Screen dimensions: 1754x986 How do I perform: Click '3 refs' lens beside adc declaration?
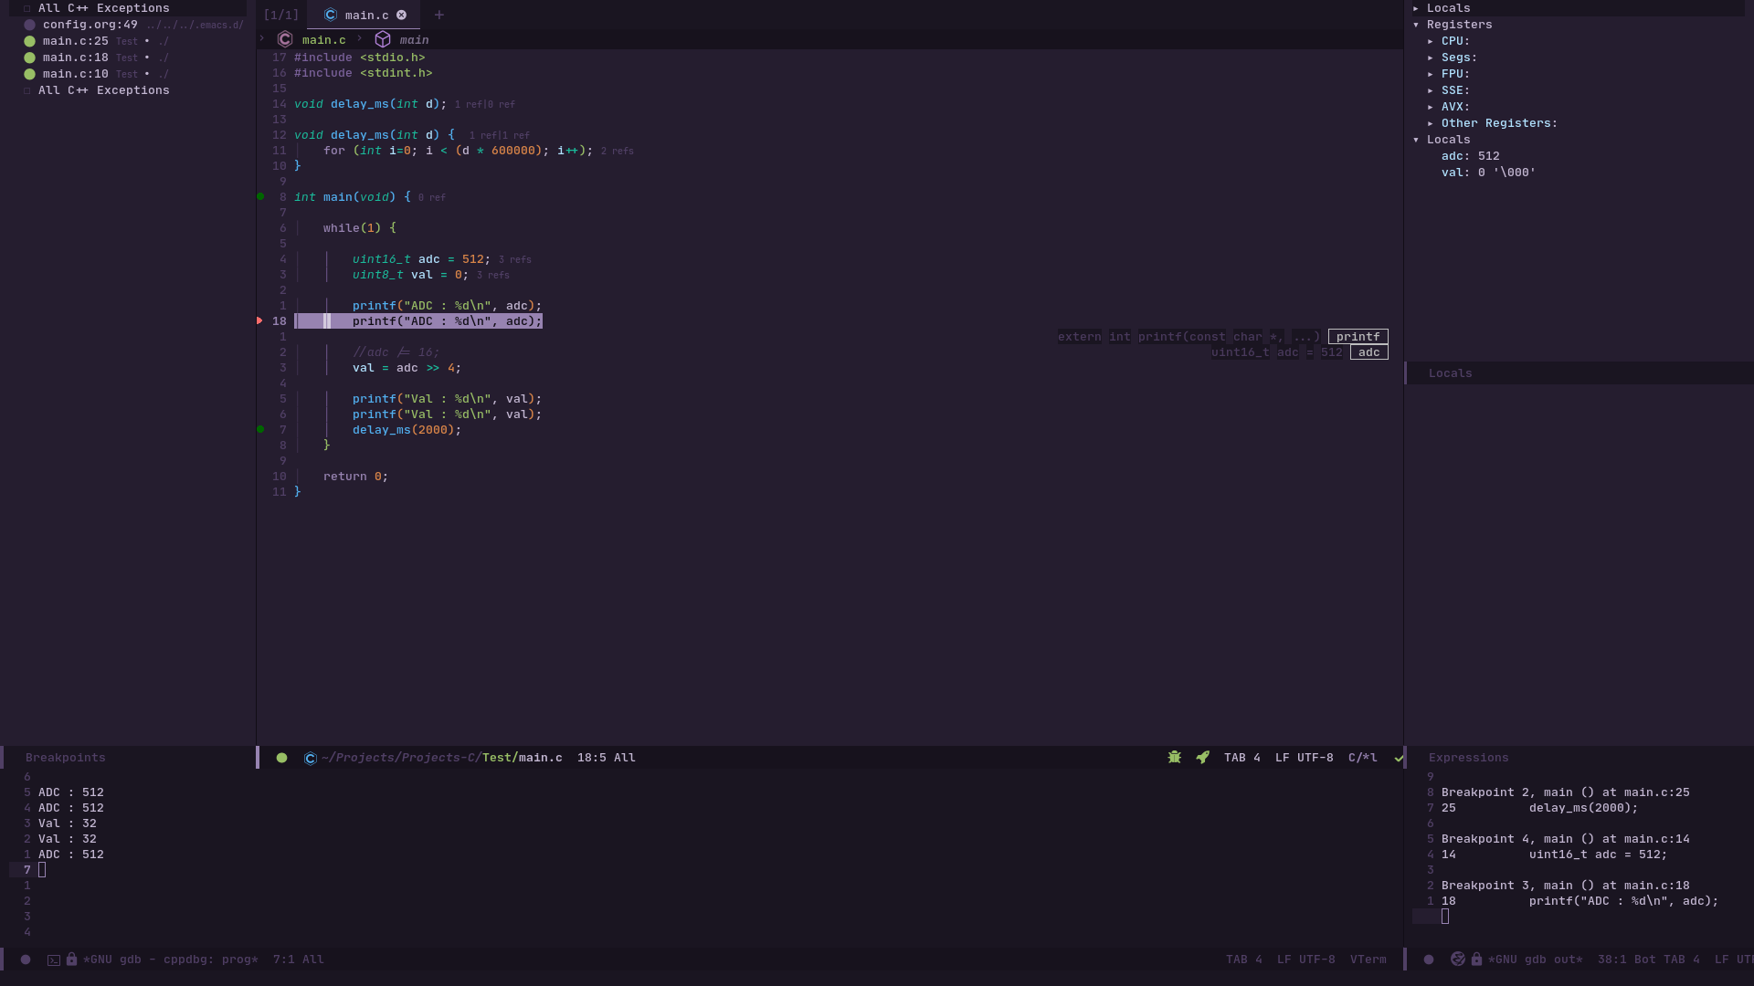(515, 259)
